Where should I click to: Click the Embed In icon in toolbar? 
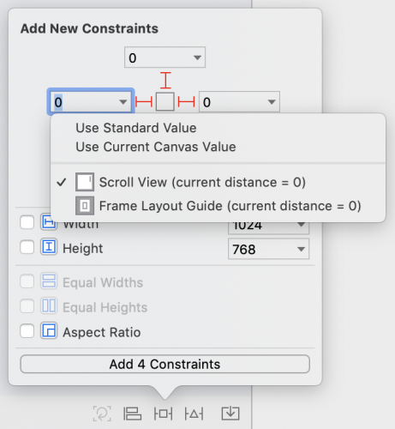230,414
